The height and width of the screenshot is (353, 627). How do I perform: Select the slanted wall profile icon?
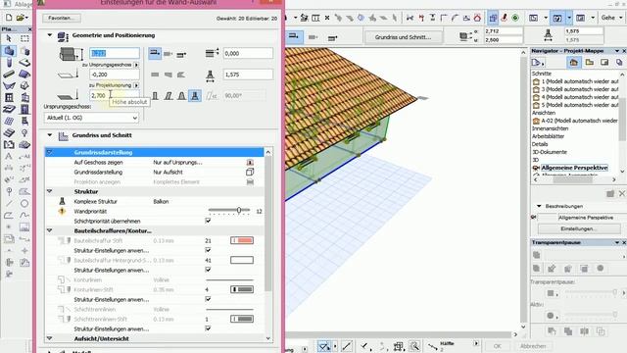tap(169, 96)
